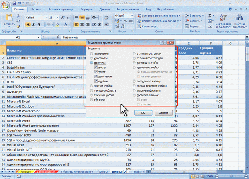Uncheck the числа checkbox
The height and width of the screenshot is (179, 249).
(96, 67)
